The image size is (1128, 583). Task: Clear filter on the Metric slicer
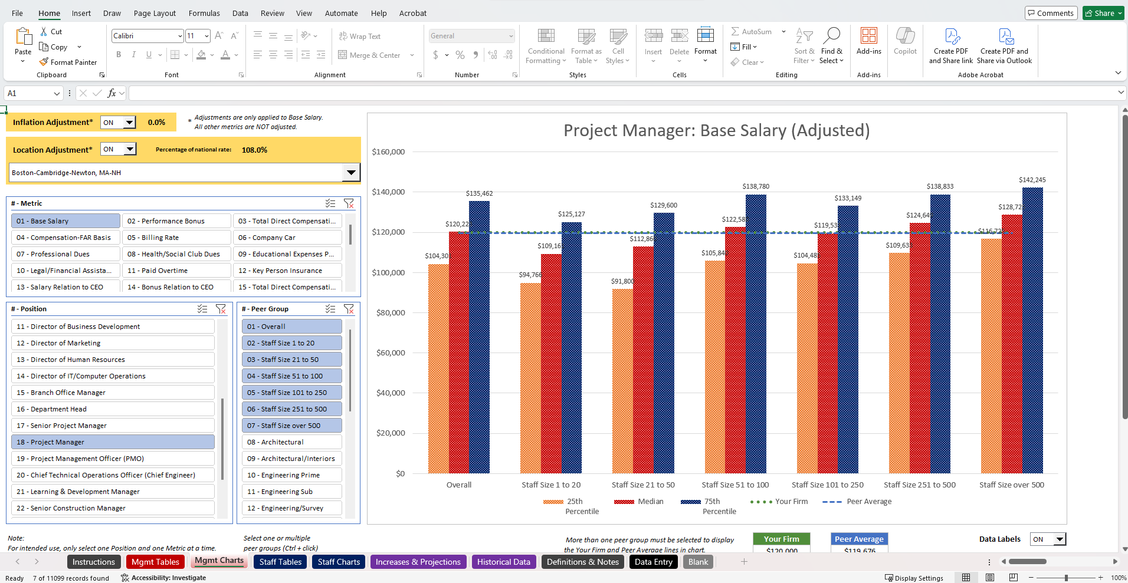(349, 203)
